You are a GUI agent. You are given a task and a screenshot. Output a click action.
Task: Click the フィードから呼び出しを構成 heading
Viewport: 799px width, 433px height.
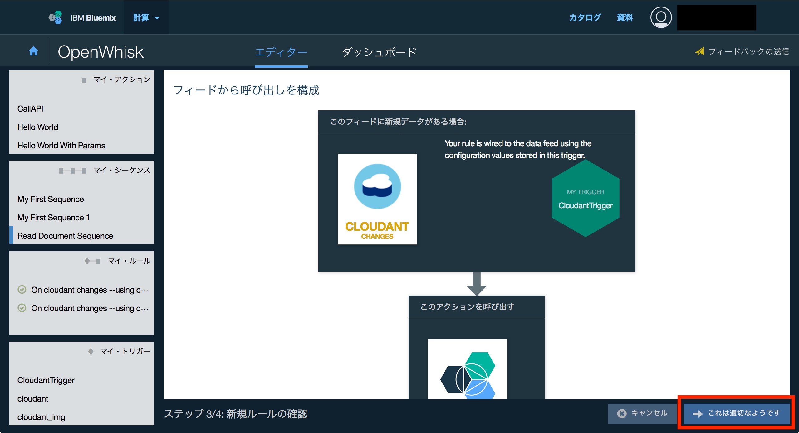pyautogui.click(x=246, y=90)
